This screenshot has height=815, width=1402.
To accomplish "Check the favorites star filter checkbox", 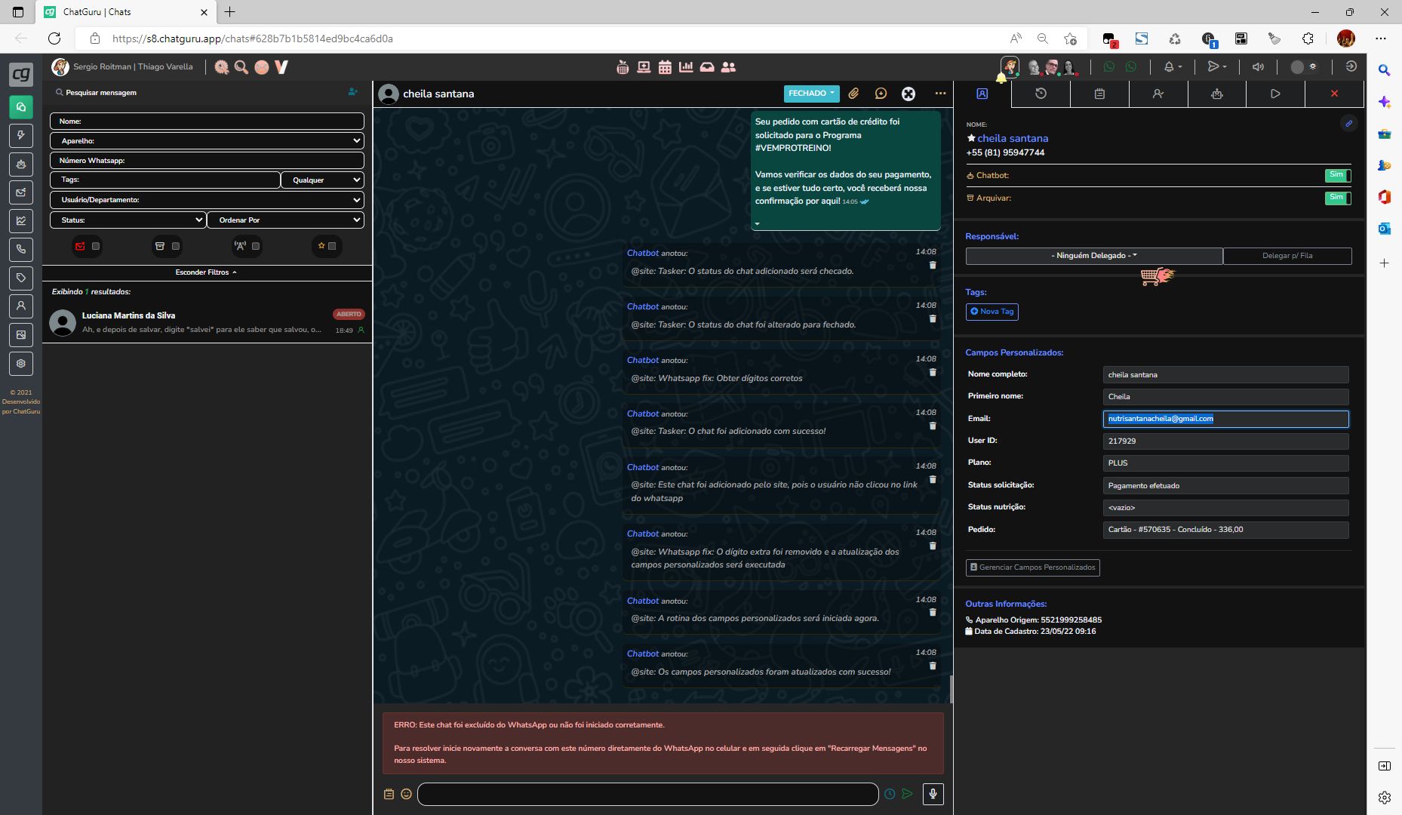I will (332, 246).
